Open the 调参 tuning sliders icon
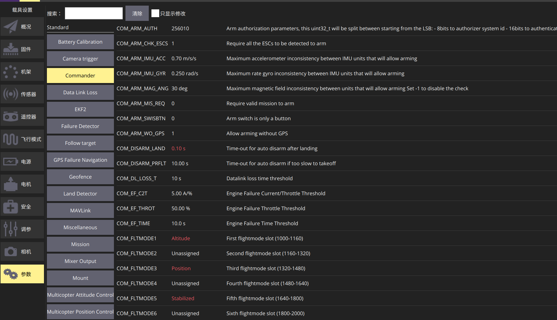This screenshot has height=320, width=557. point(11,229)
